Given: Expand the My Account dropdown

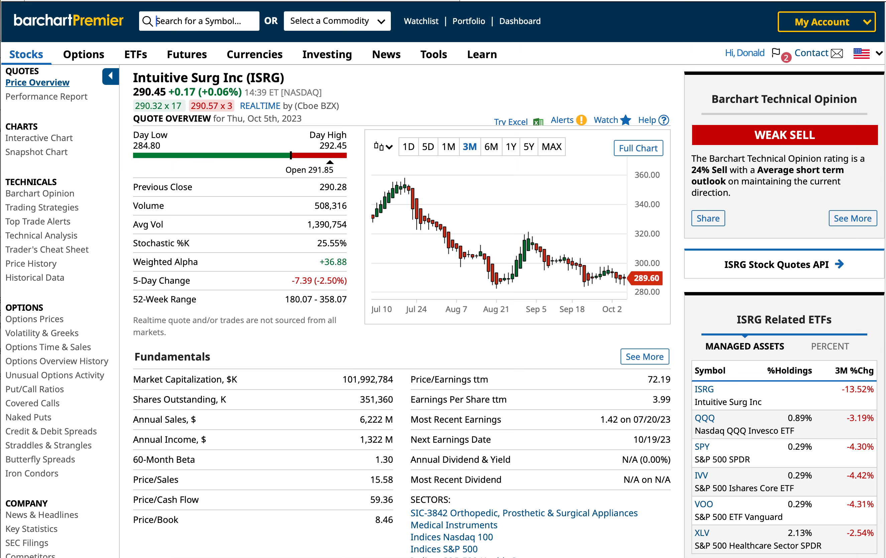Looking at the screenshot, I should click(826, 22).
